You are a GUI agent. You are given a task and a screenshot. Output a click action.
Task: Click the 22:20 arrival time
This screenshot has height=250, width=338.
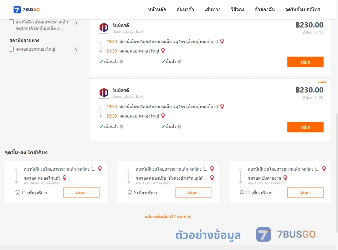tap(112, 116)
